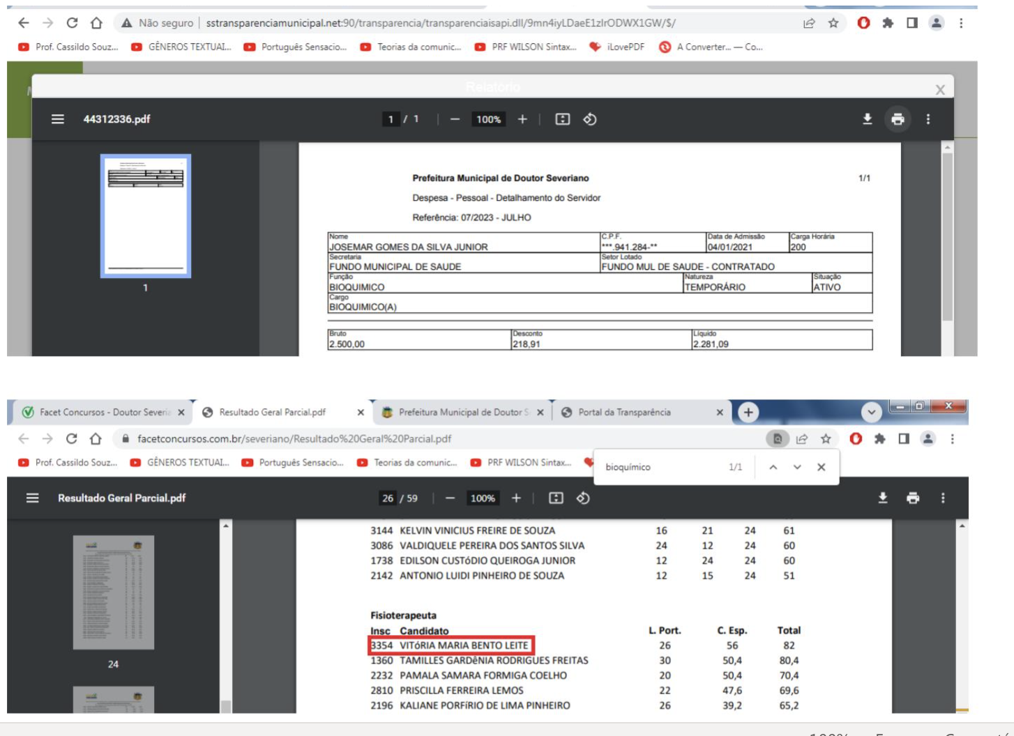Open the tab search dropdown arrow
The width and height of the screenshot is (1014, 736).
(871, 412)
